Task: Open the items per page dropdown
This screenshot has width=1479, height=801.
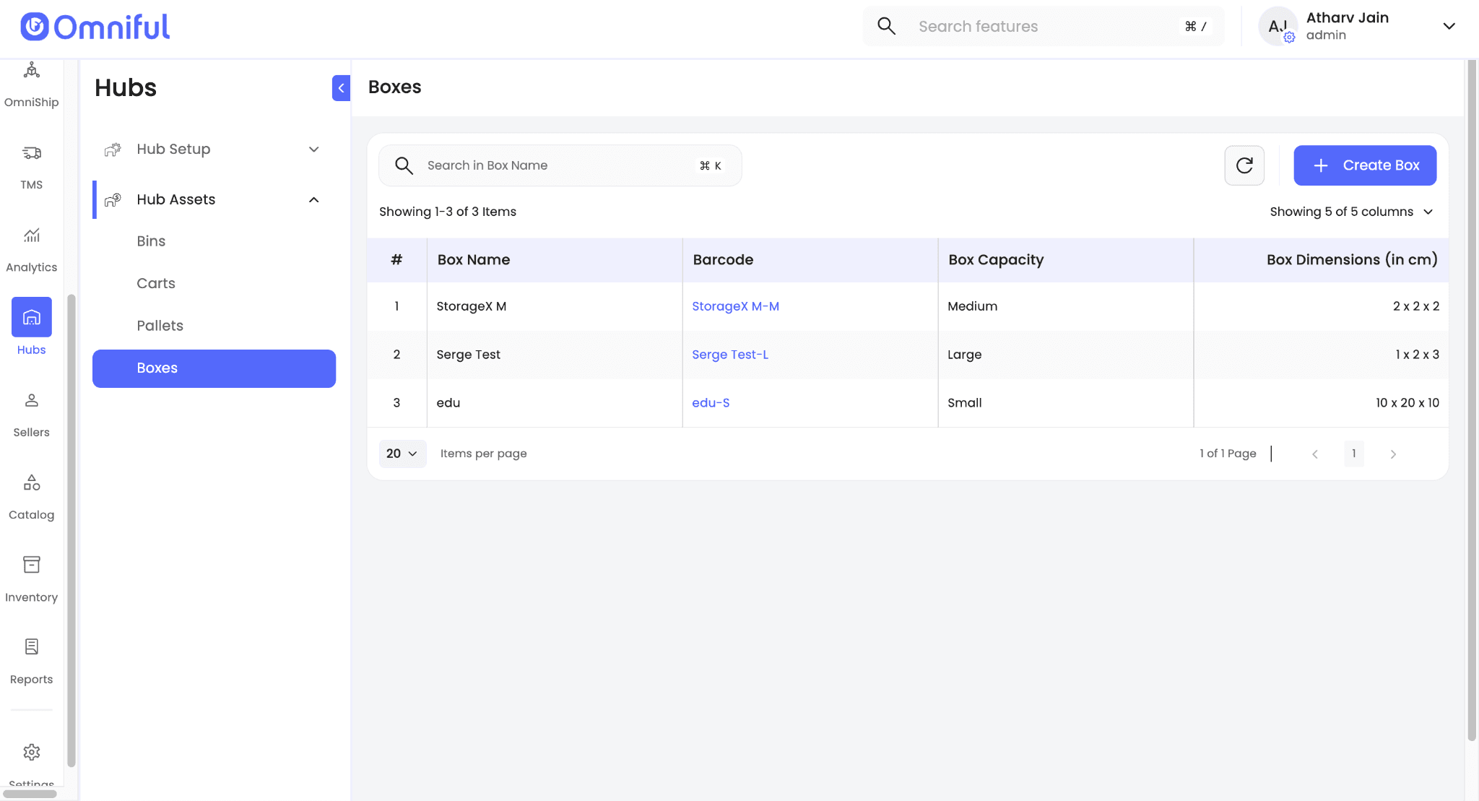Action: [402, 454]
